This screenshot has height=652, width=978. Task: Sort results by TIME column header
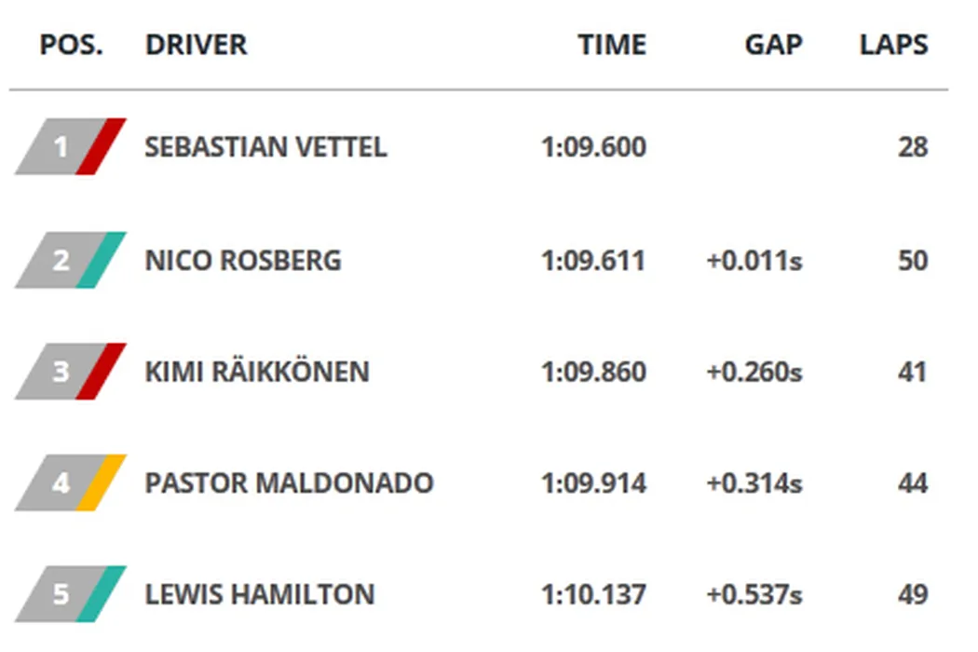(x=611, y=45)
